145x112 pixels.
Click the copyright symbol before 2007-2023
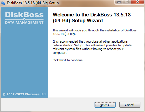click(x=4, y=94)
